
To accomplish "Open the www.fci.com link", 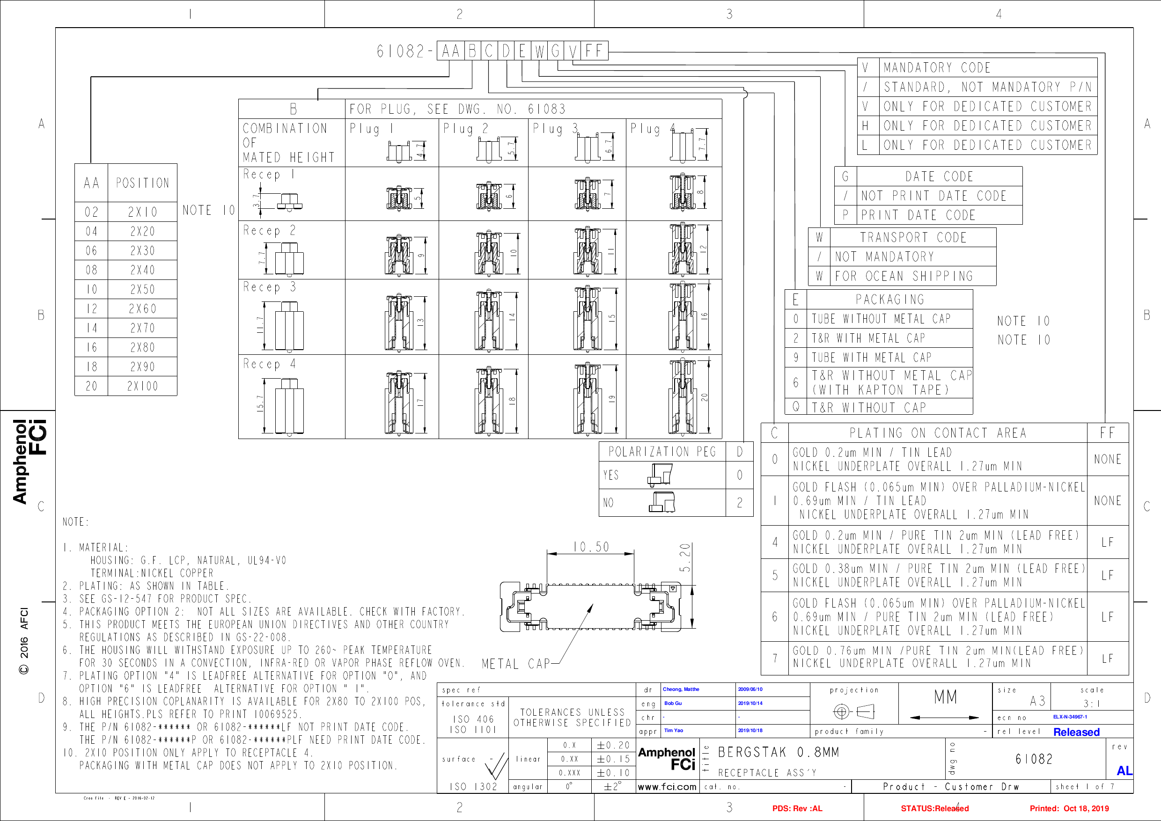I will click(x=668, y=787).
